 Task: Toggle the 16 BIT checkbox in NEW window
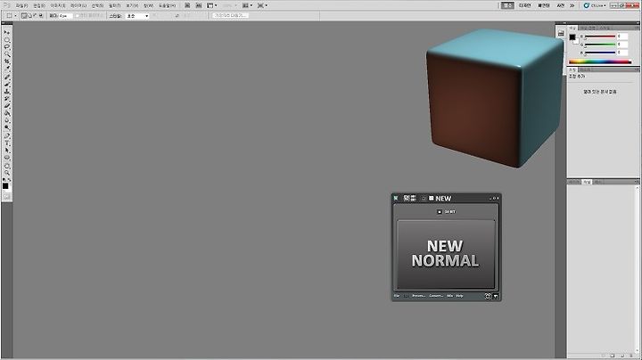[x=440, y=211]
